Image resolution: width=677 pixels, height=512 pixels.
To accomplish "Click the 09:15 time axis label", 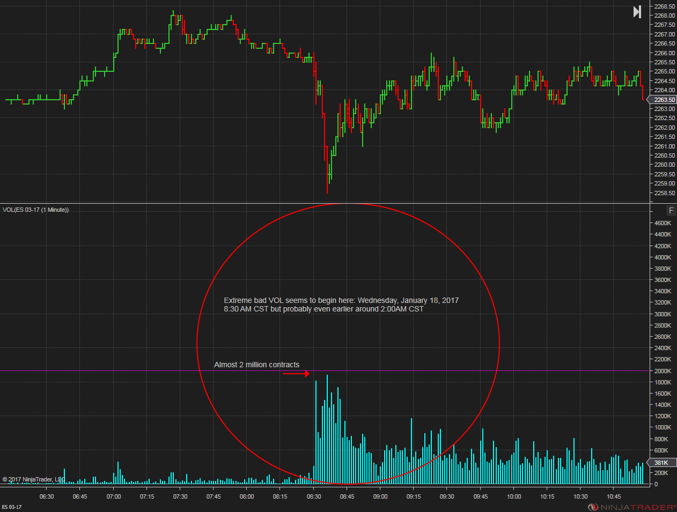I will tap(414, 496).
